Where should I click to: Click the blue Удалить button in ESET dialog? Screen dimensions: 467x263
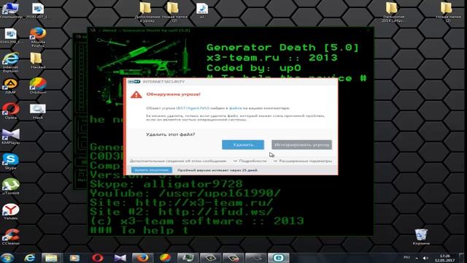tap(243, 145)
